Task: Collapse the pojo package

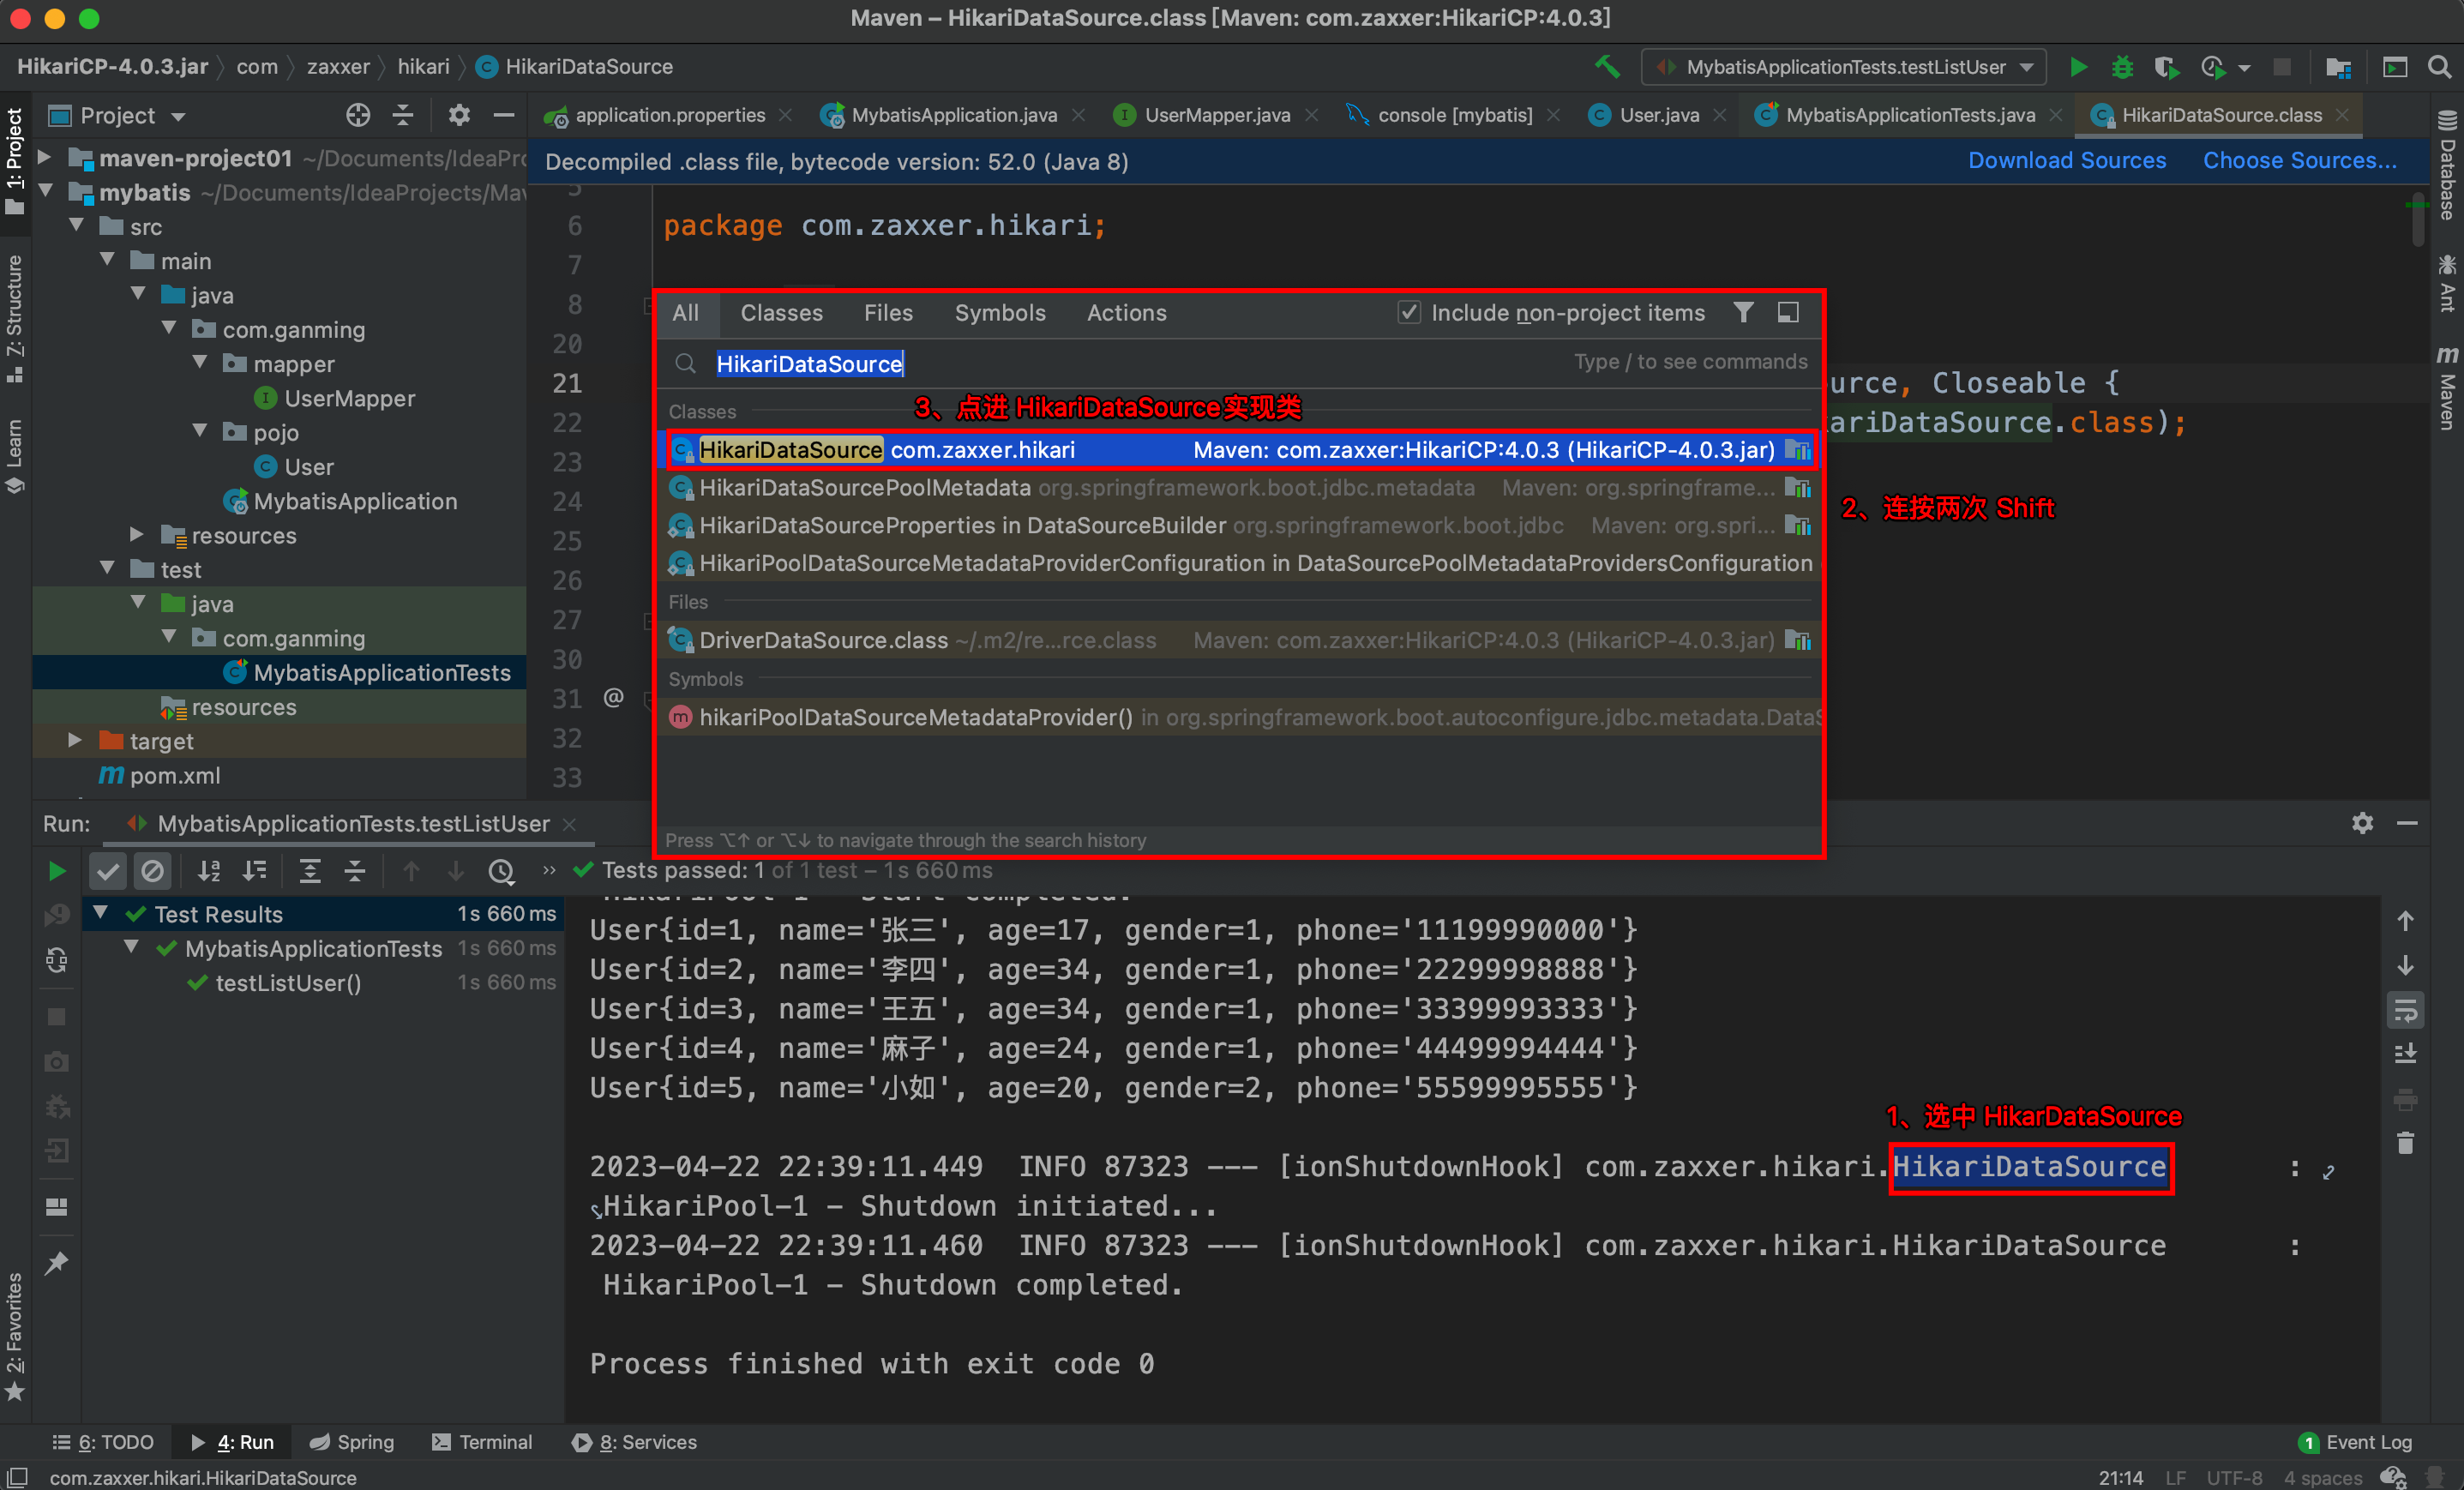Action: click(x=199, y=431)
